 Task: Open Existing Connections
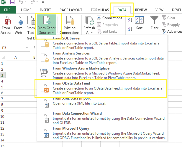(70, 25)
